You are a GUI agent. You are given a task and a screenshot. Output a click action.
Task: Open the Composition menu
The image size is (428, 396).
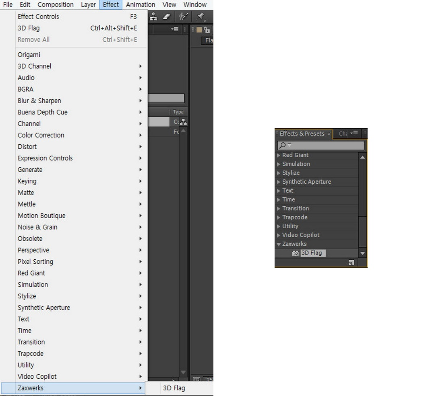point(56,5)
